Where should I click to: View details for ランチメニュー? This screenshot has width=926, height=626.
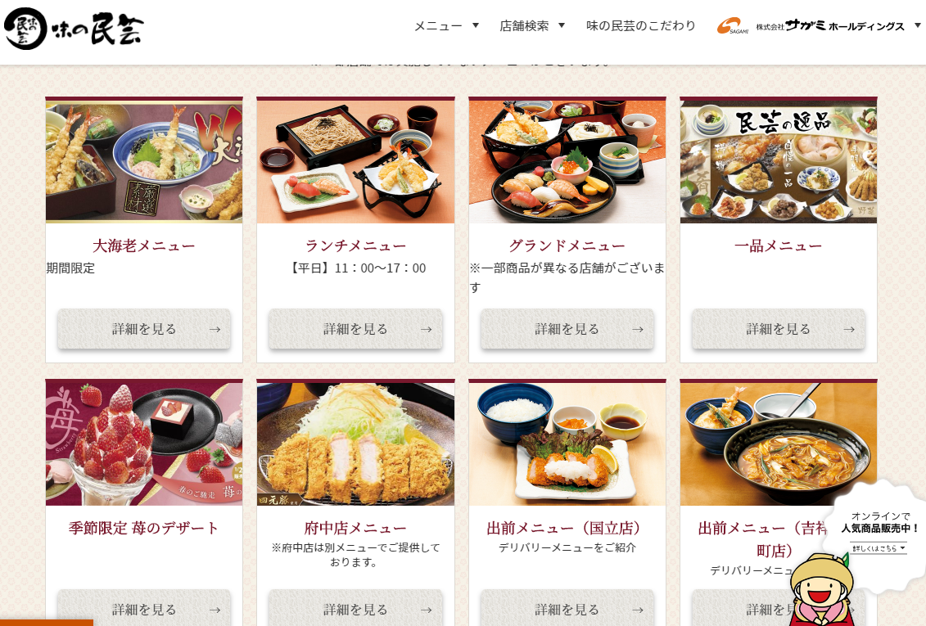point(355,329)
